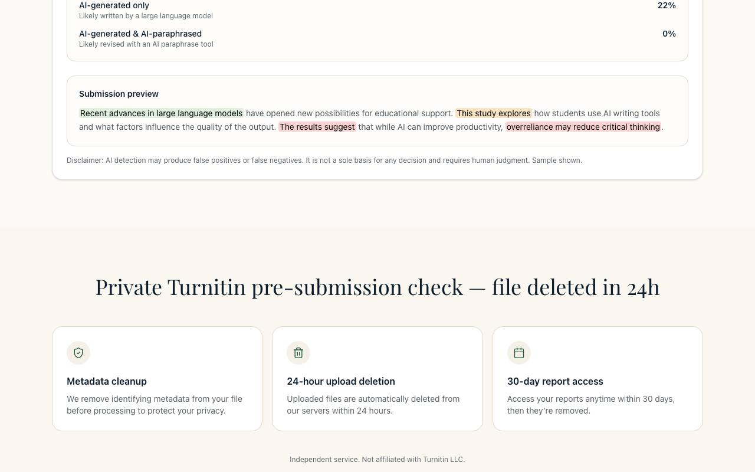Viewport: 755px width, 472px height.
Task: Select the green 'Recent advances in large language models' highlight
Action: [x=162, y=113]
